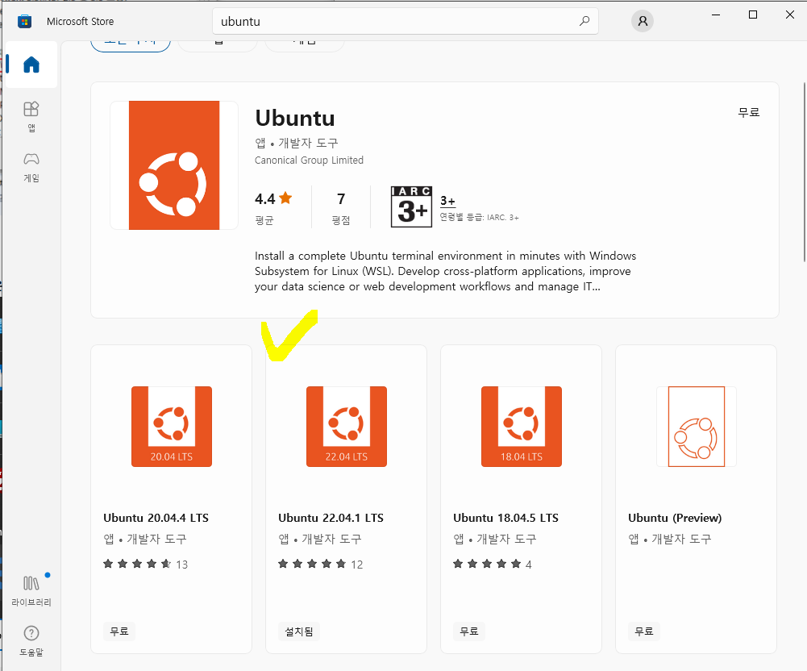Select the Ubuntu 20.04.4 LTS title
Screen dimensions: 807x671
(156, 518)
